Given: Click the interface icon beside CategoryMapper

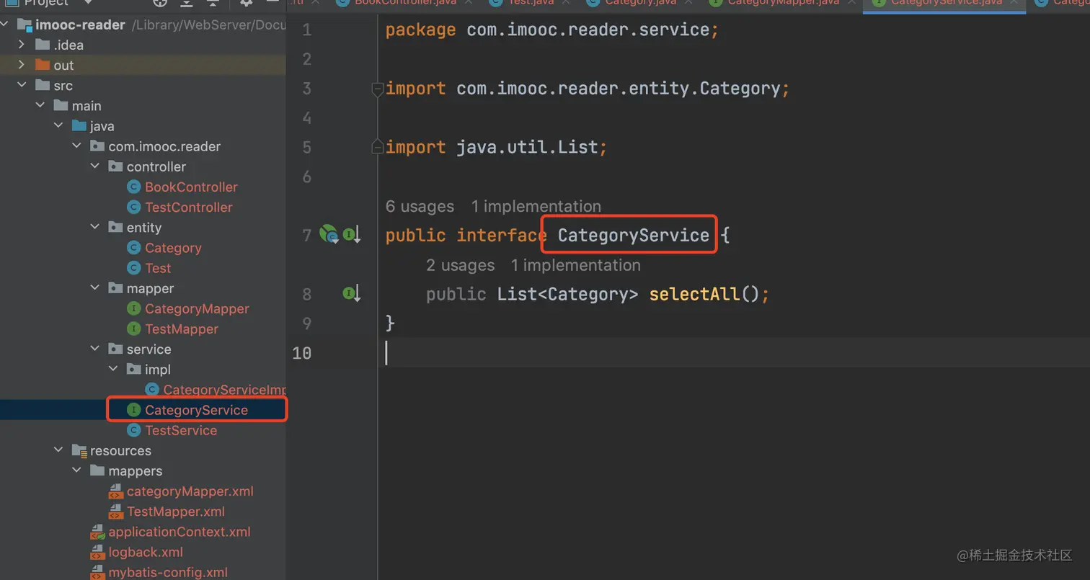Looking at the screenshot, I should click(x=133, y=309).
